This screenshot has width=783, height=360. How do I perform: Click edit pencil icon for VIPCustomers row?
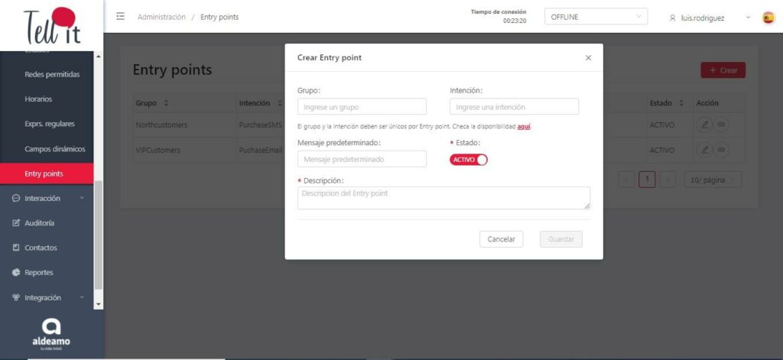(x=705, y=150)
